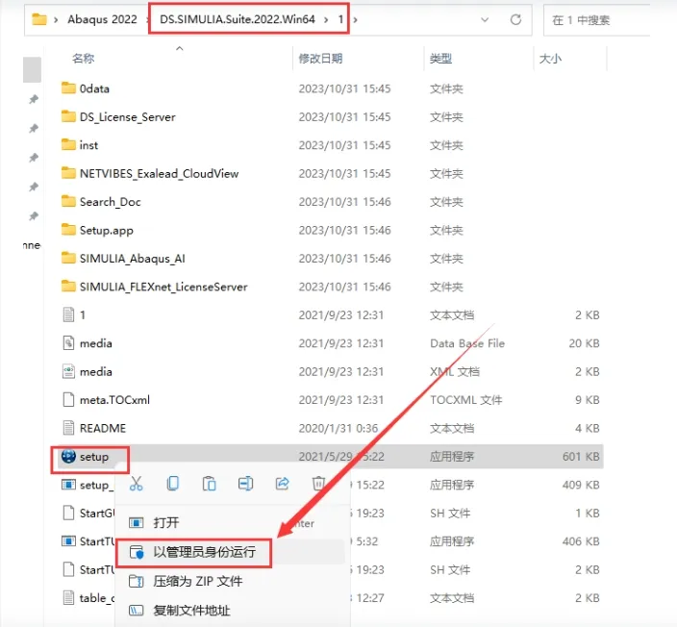Screen dimensions: 677x627
Task: Sort by the 修改日期 column header
Action: (320, 59)
